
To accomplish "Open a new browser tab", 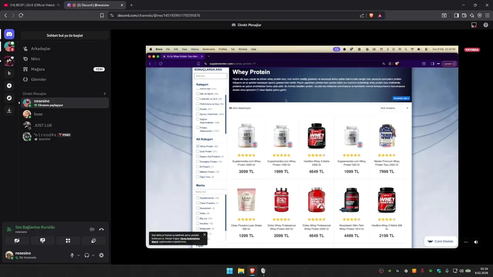I will (x=131, y=5).
